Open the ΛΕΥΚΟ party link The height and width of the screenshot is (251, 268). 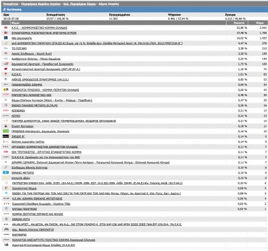(x=16, y=116)
